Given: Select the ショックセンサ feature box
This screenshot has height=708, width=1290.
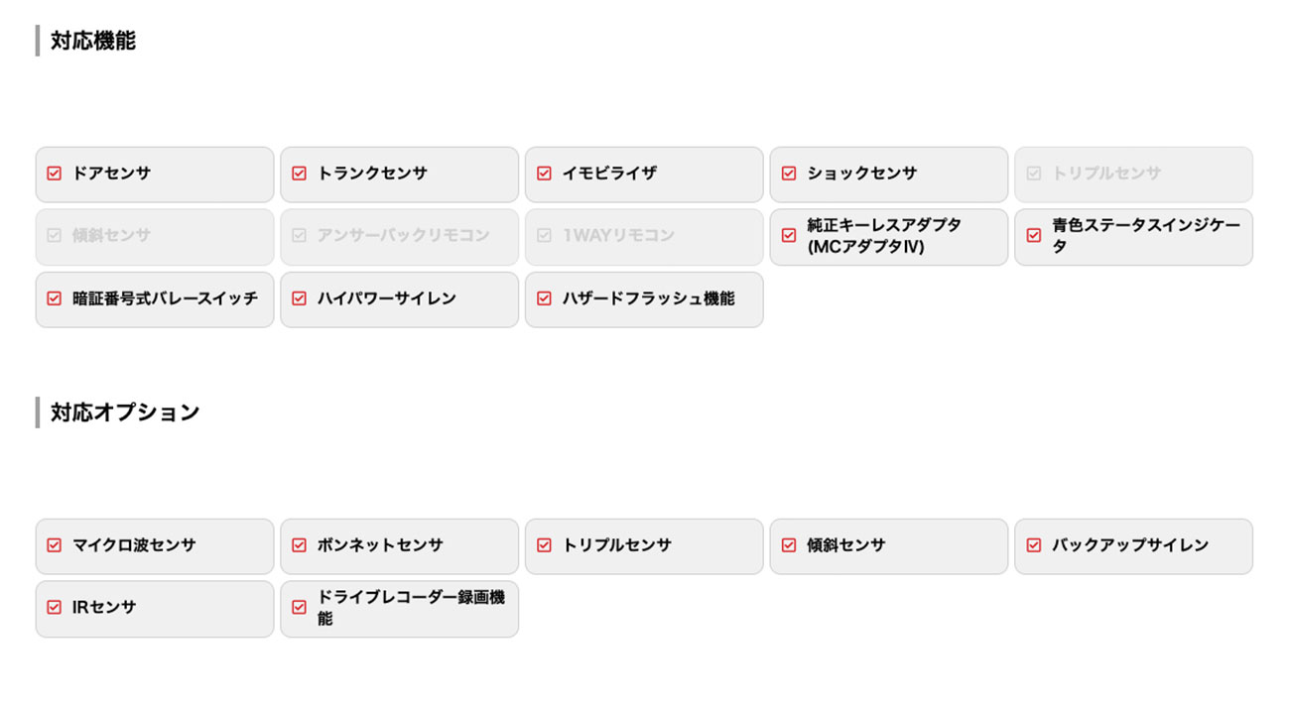Looking at the screenshot, I should pyautogui.click(x=888, y=175).
